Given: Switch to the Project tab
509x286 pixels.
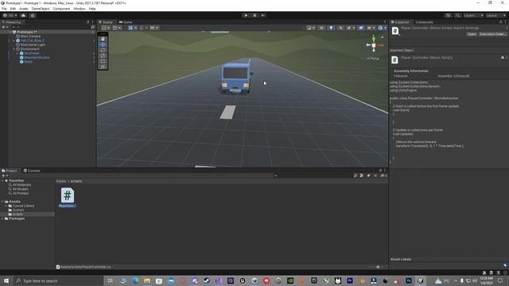Looking at the screenshot, I should click(10, 171).
